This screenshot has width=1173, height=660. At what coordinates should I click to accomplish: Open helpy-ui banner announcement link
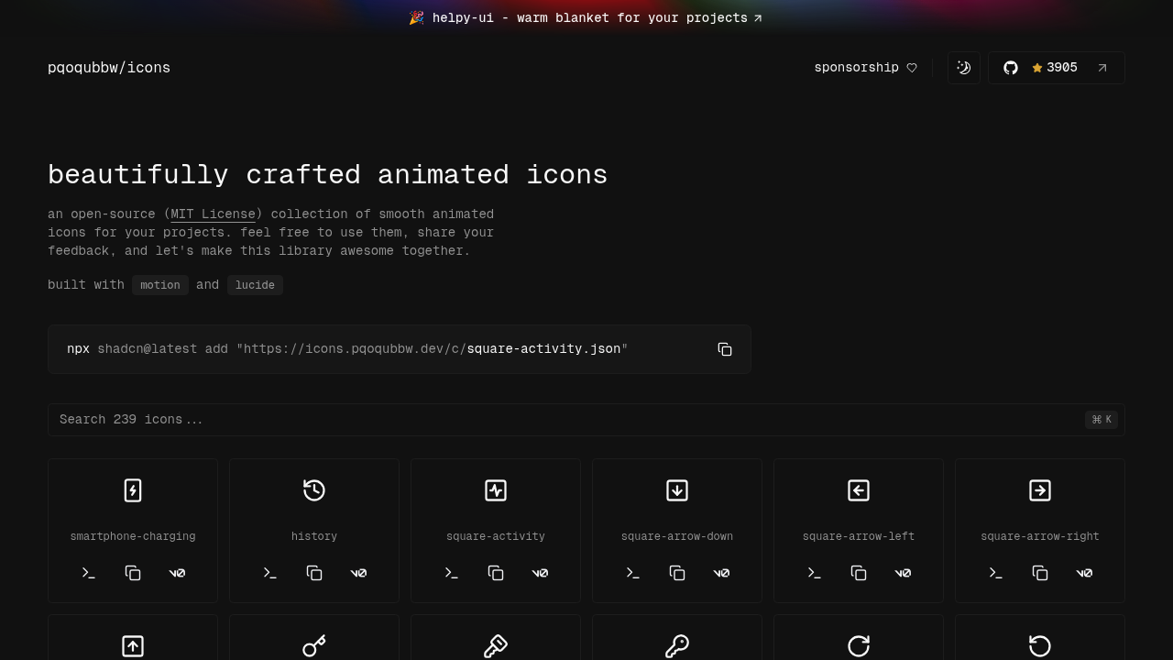click(x=586, y=18)
